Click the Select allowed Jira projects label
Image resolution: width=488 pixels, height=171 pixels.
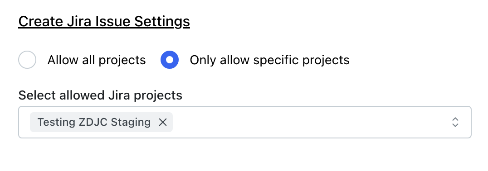pyautogui.click(x=100, y=95)
